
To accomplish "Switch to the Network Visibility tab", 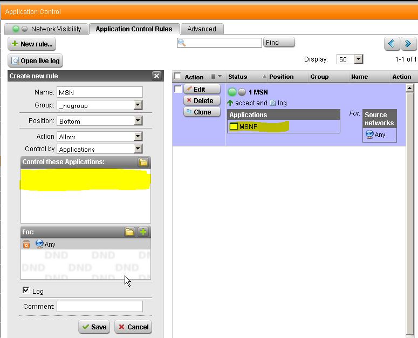I will point(47,29).
